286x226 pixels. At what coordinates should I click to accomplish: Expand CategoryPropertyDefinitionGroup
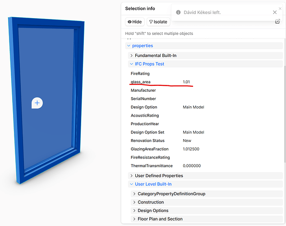point(207,194)
